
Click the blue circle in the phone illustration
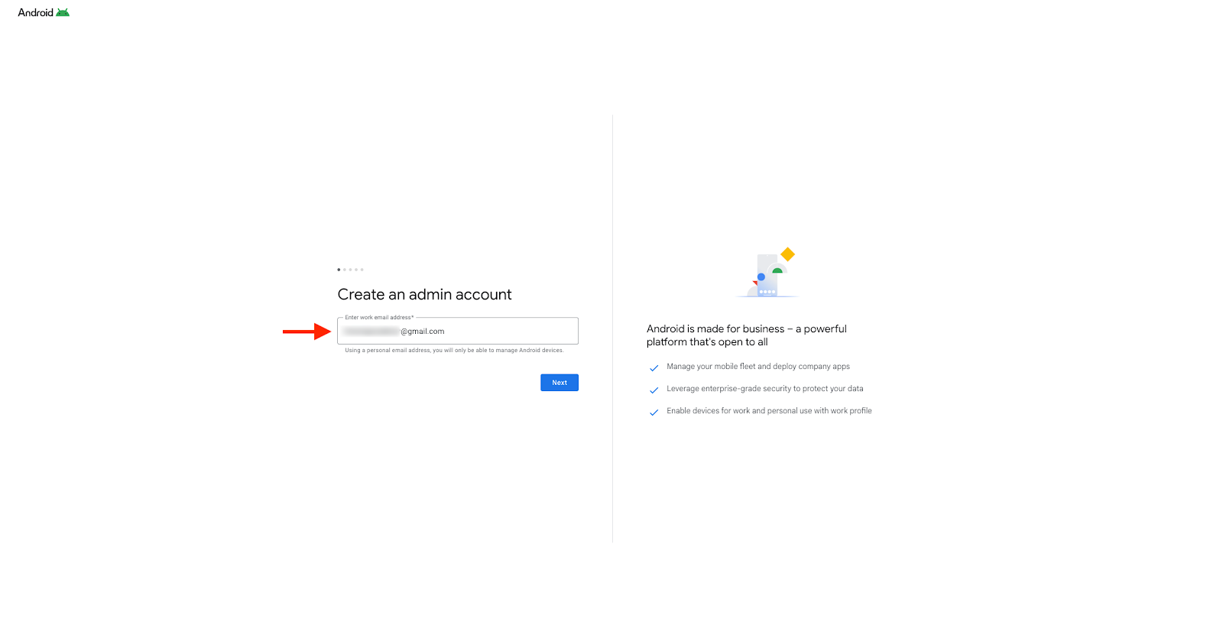point(761,277)
